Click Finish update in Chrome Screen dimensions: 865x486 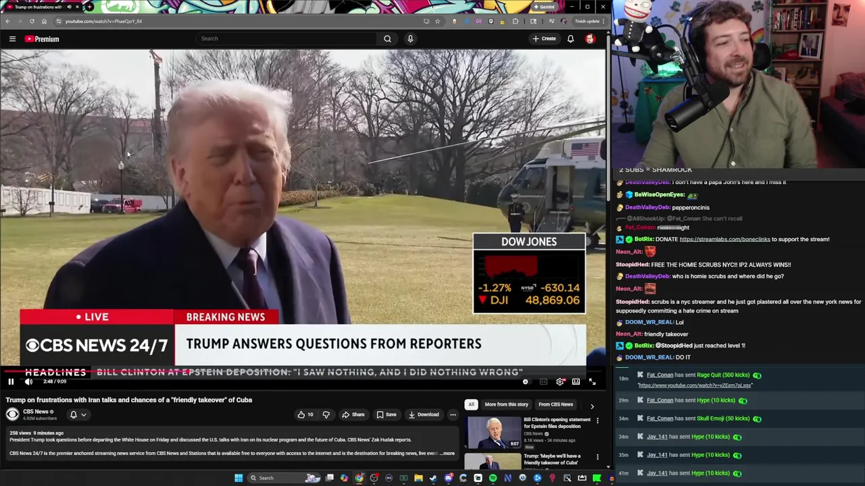[x=587, y=21]
